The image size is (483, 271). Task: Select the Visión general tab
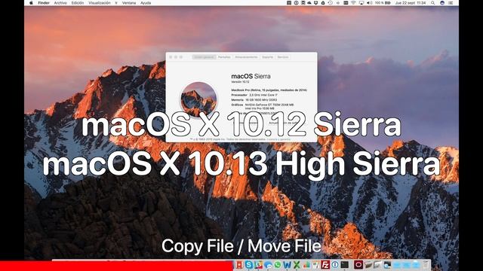pyautogui.click(x=204, y=57)
